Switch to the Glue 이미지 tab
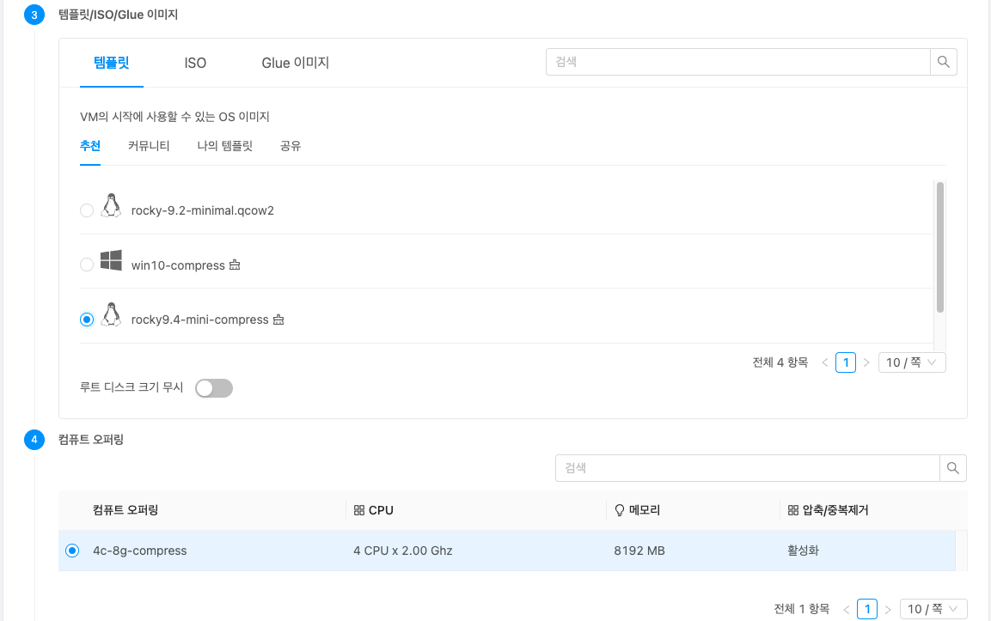 [x=295, y=63]
